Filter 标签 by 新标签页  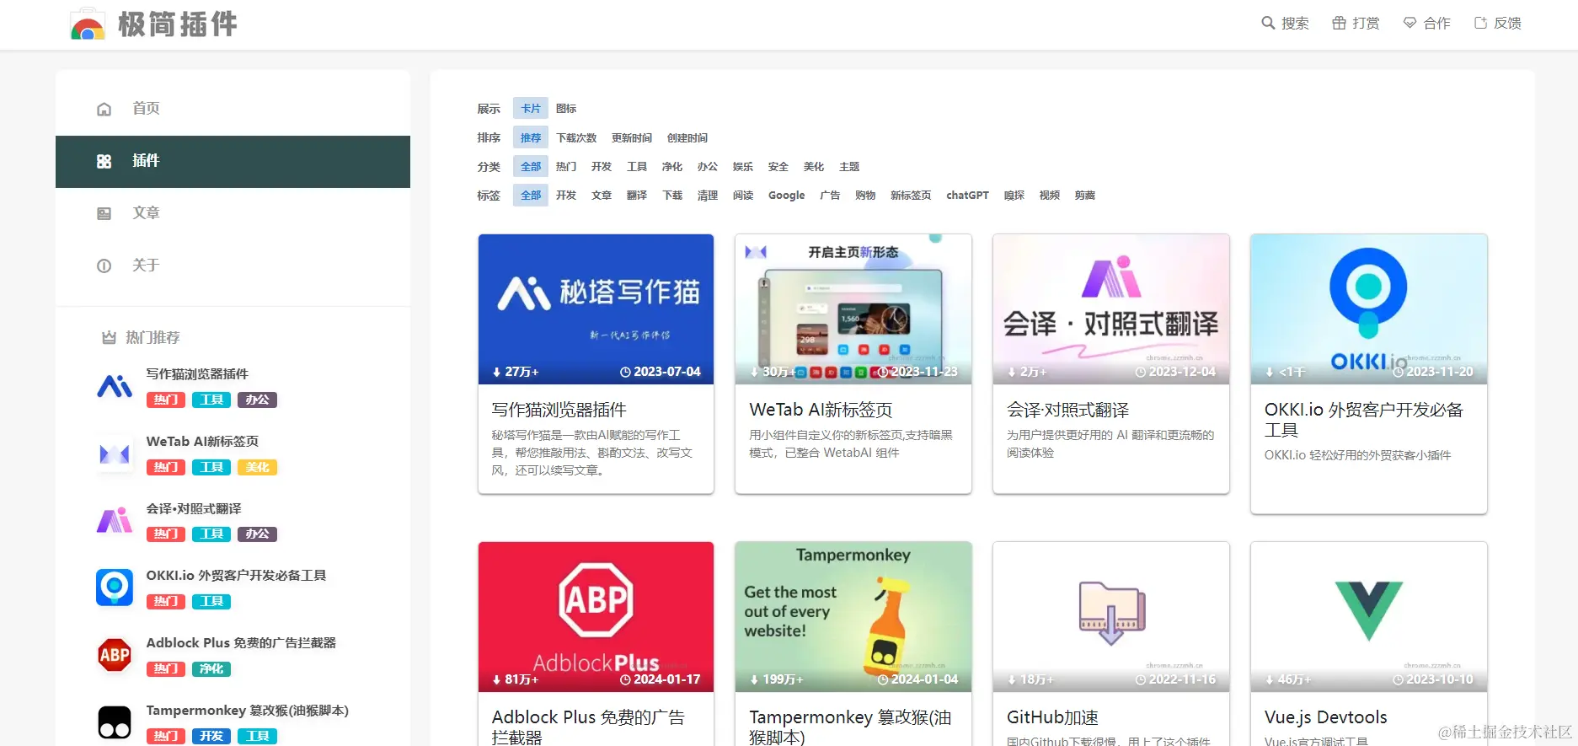(911, 195)
